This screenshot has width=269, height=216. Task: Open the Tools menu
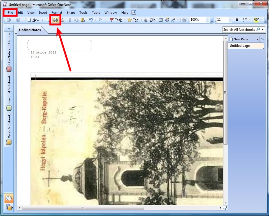[83, 13]
